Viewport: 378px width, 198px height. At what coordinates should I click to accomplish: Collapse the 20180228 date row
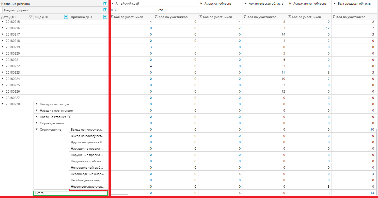pos(3,104)
